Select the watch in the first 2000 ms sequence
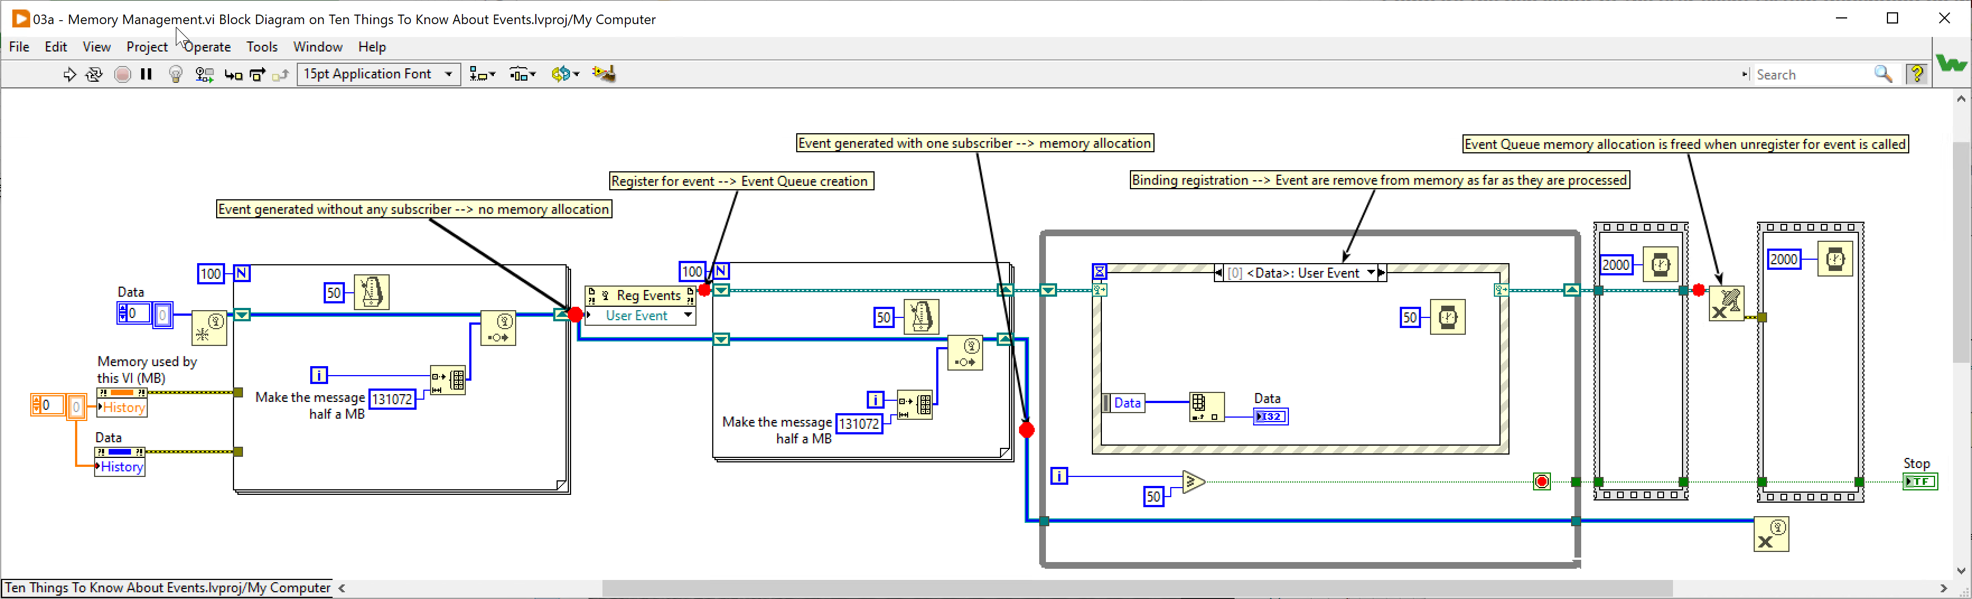The width and height of the screenshot is (1972, 599). pos(1661,265)
